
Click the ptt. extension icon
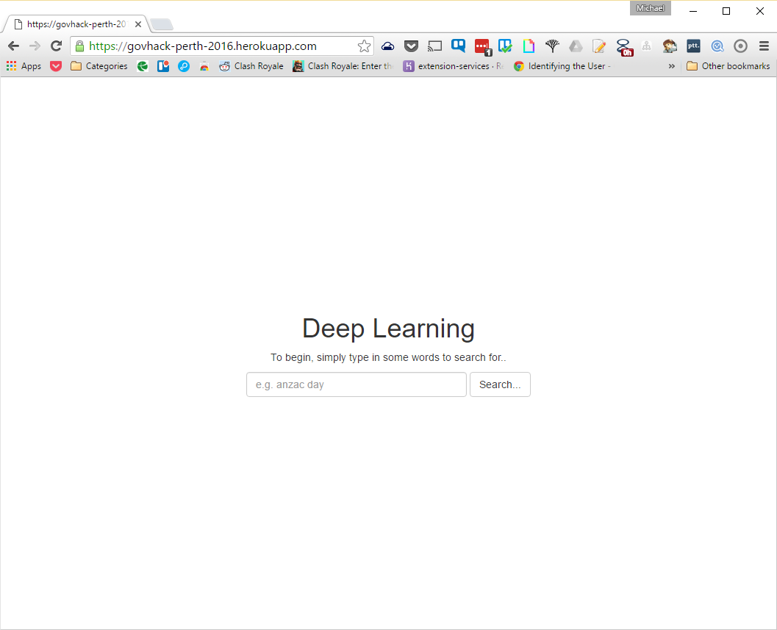tap(693, 46)
